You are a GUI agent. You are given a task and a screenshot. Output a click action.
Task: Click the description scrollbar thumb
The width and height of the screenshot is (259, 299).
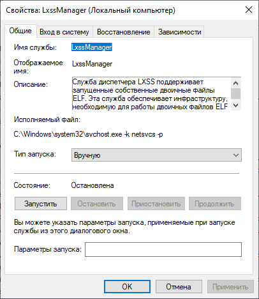pyautogui.click(x=235, y=94)
